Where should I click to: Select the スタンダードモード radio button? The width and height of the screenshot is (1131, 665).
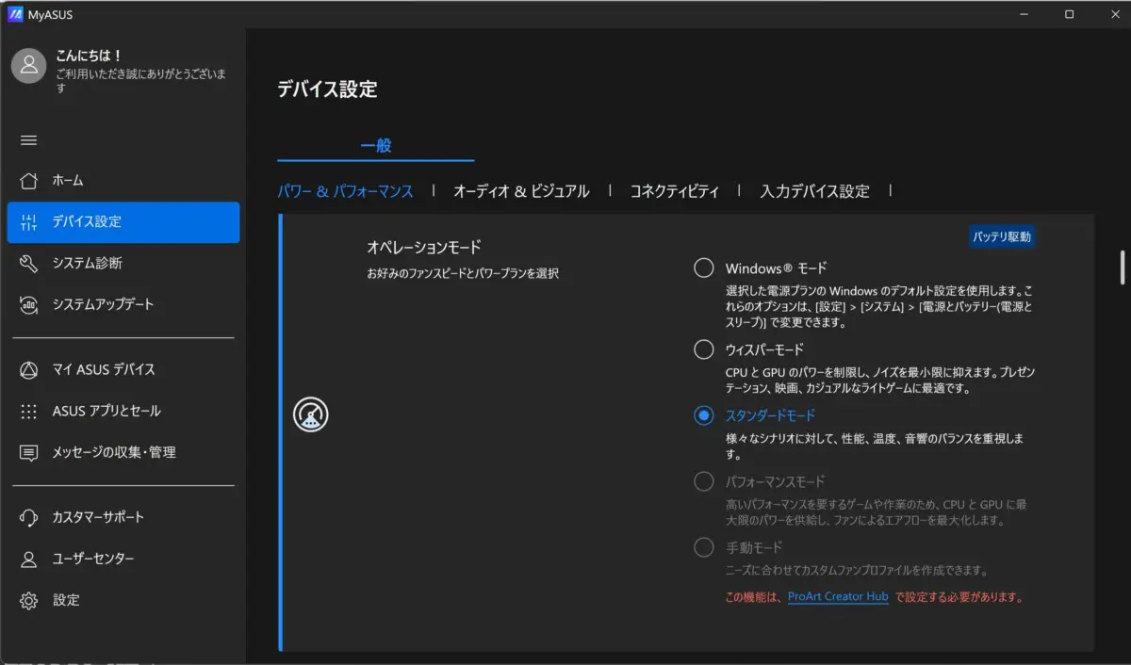click(704, 415)
